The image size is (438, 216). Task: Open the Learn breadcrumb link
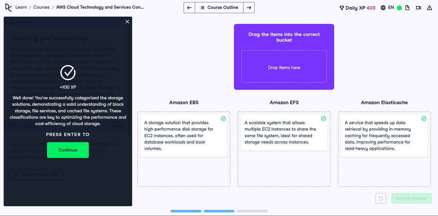click(21, 7)
